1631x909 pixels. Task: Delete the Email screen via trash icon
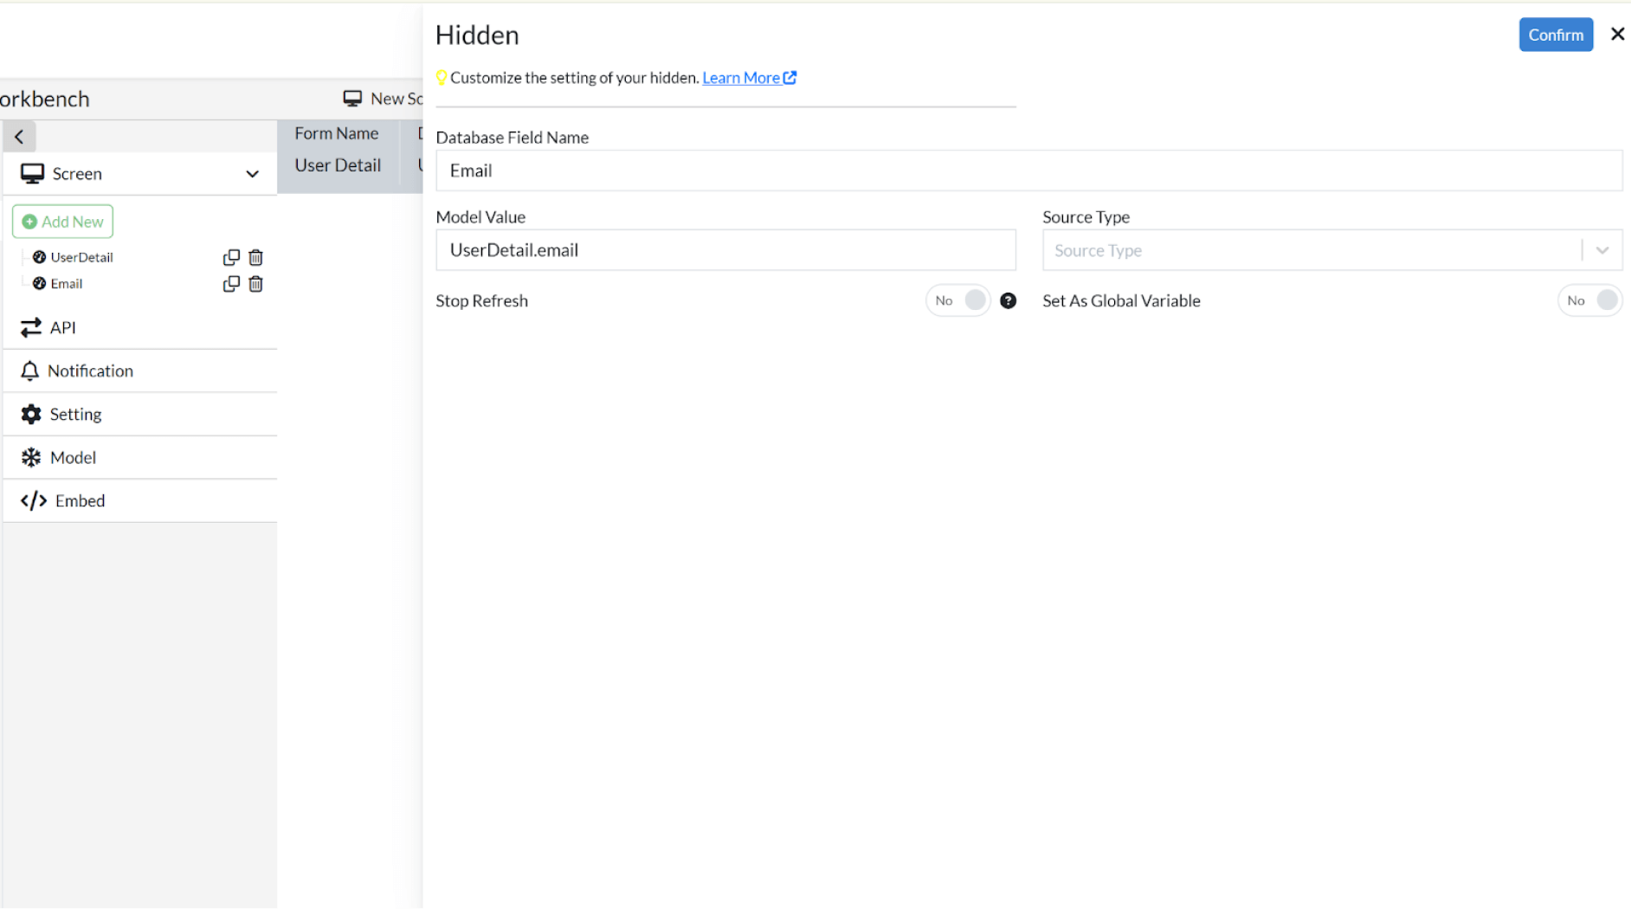[x=255, y=283]
